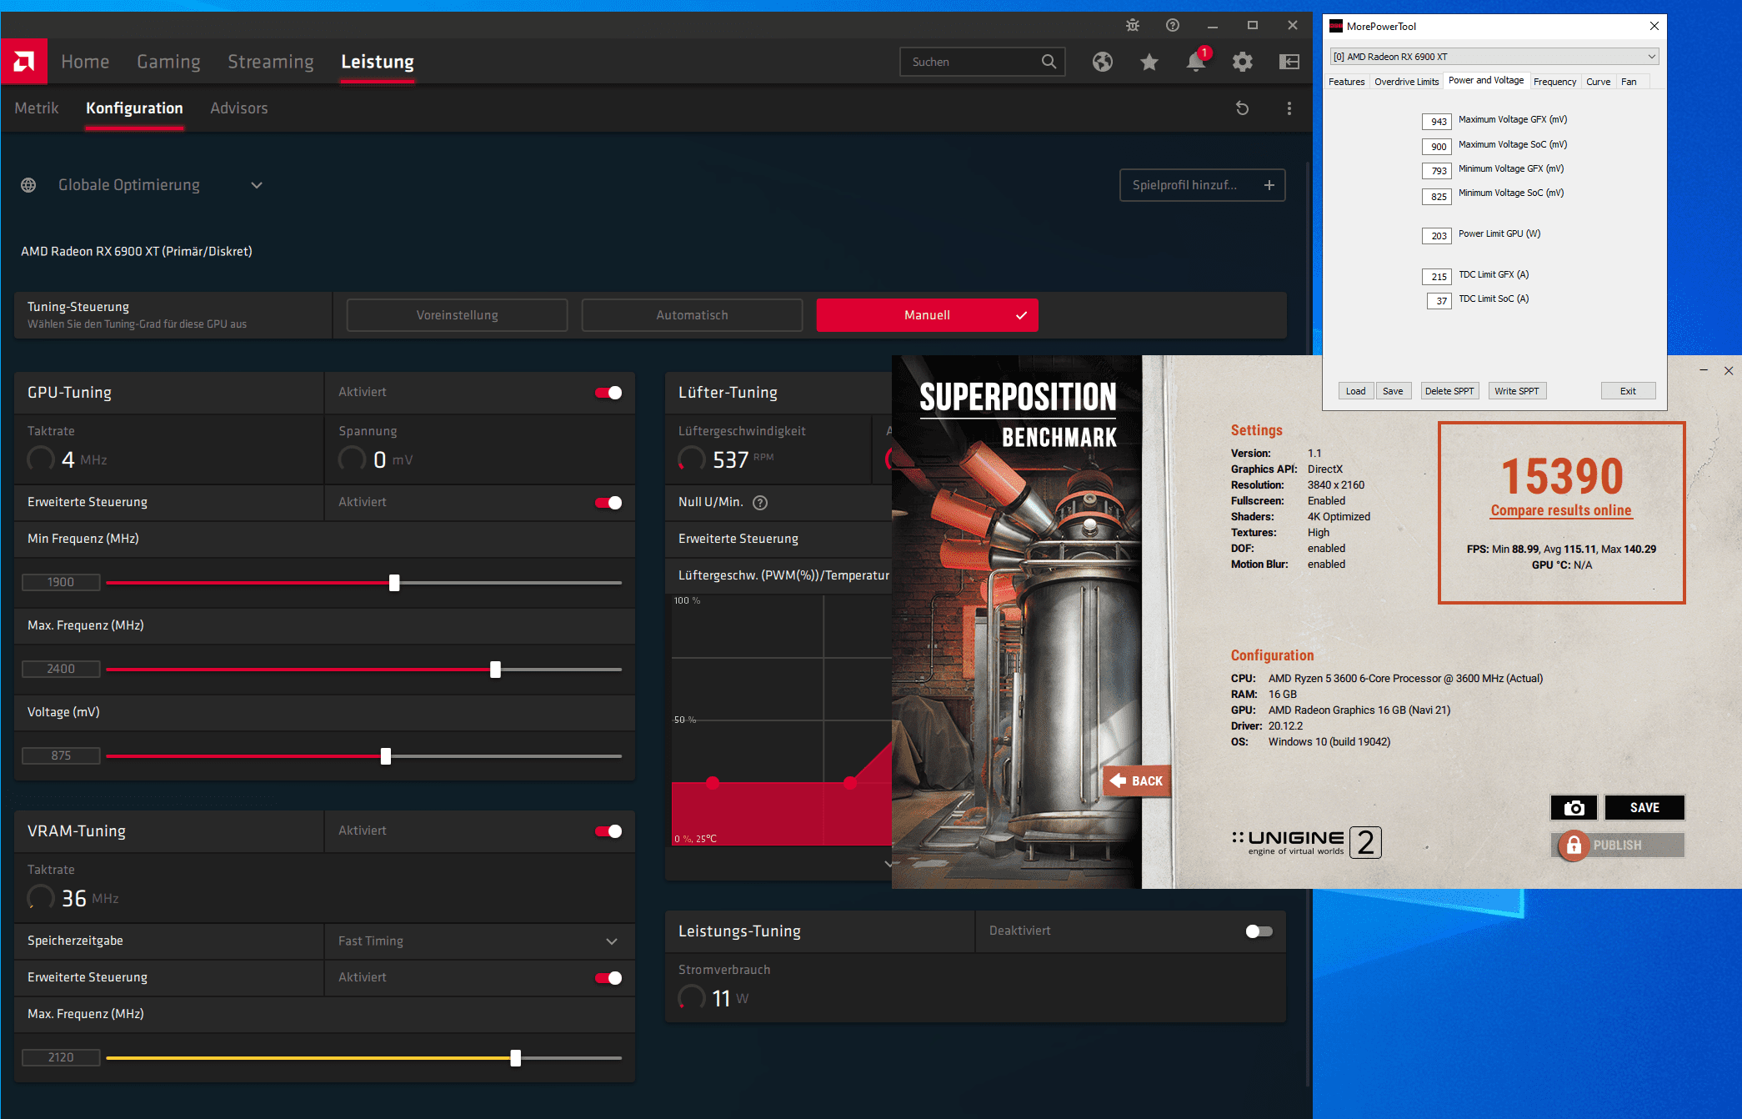Take screenshot with Superposition camera button
The image size is (1742, 1119).
(1574, 807)
